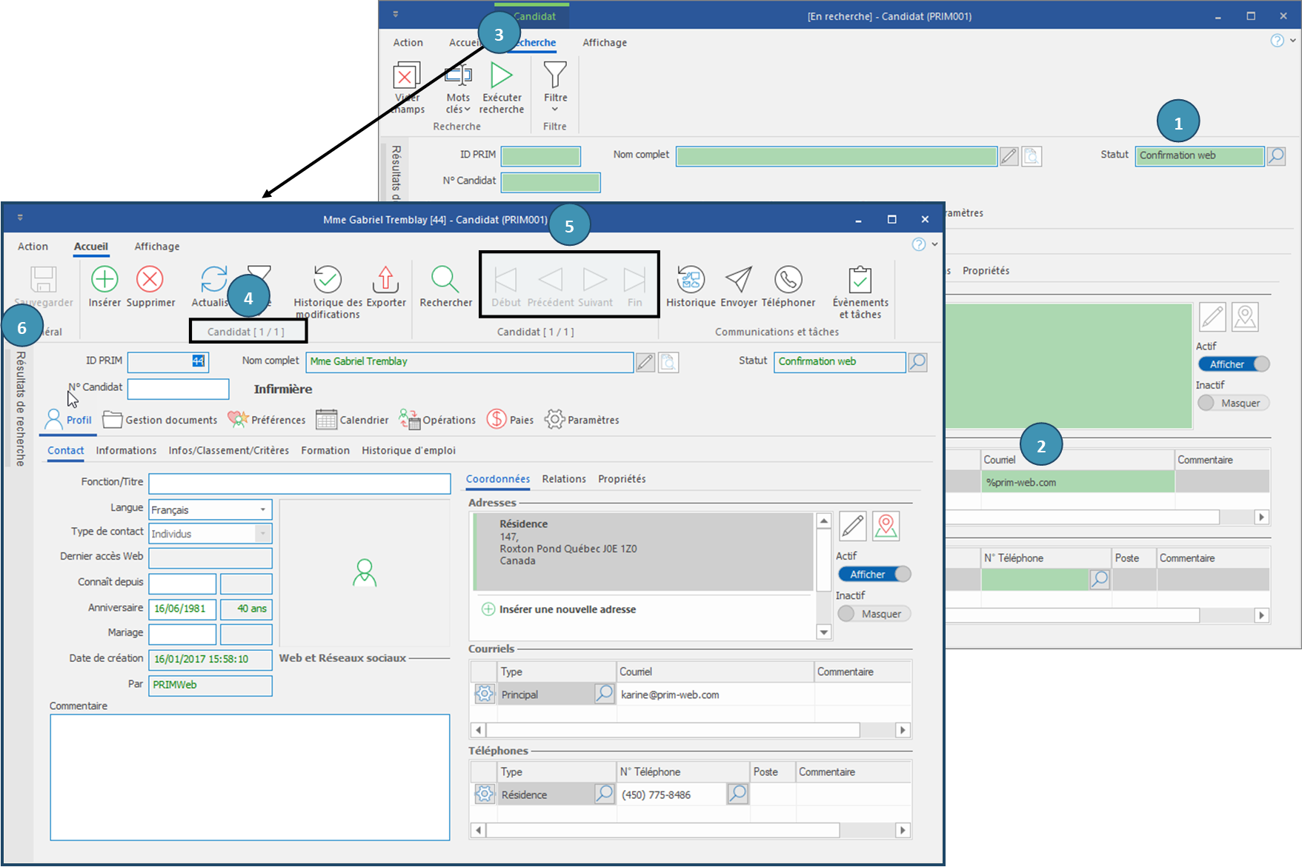
Task: Toggle the Actif Afficher address switch
Action: (874, 575)
